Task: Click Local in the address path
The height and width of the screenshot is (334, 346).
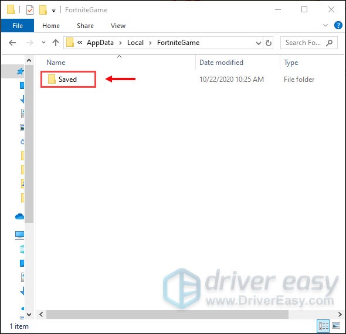Action: [135, 43]
